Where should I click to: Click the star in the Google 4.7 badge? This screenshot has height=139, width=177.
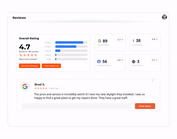122,39
